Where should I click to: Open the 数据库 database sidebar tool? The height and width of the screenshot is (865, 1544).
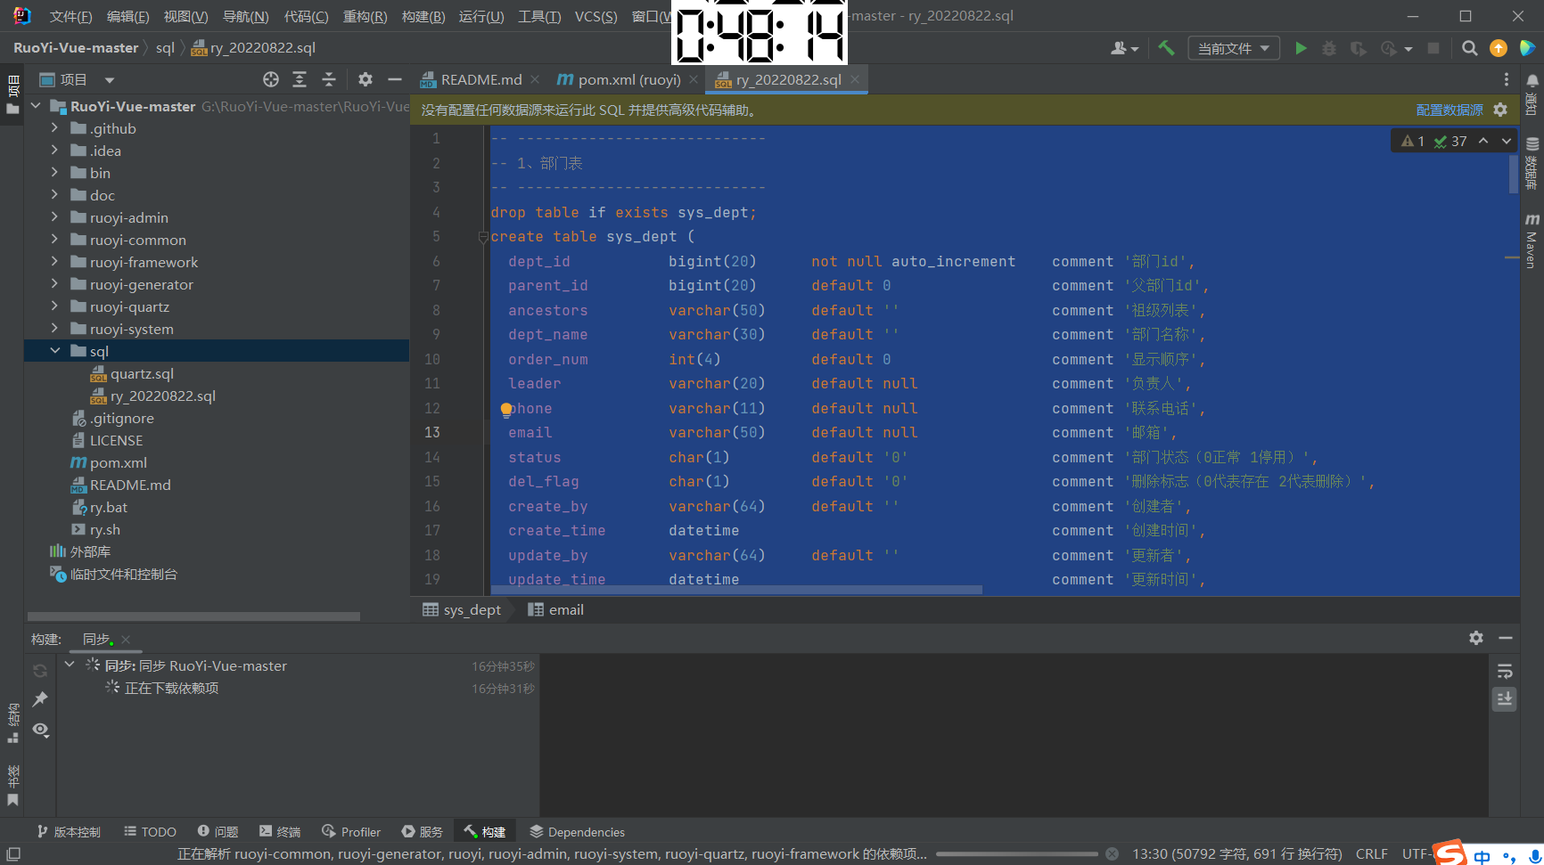[1532, 164]
